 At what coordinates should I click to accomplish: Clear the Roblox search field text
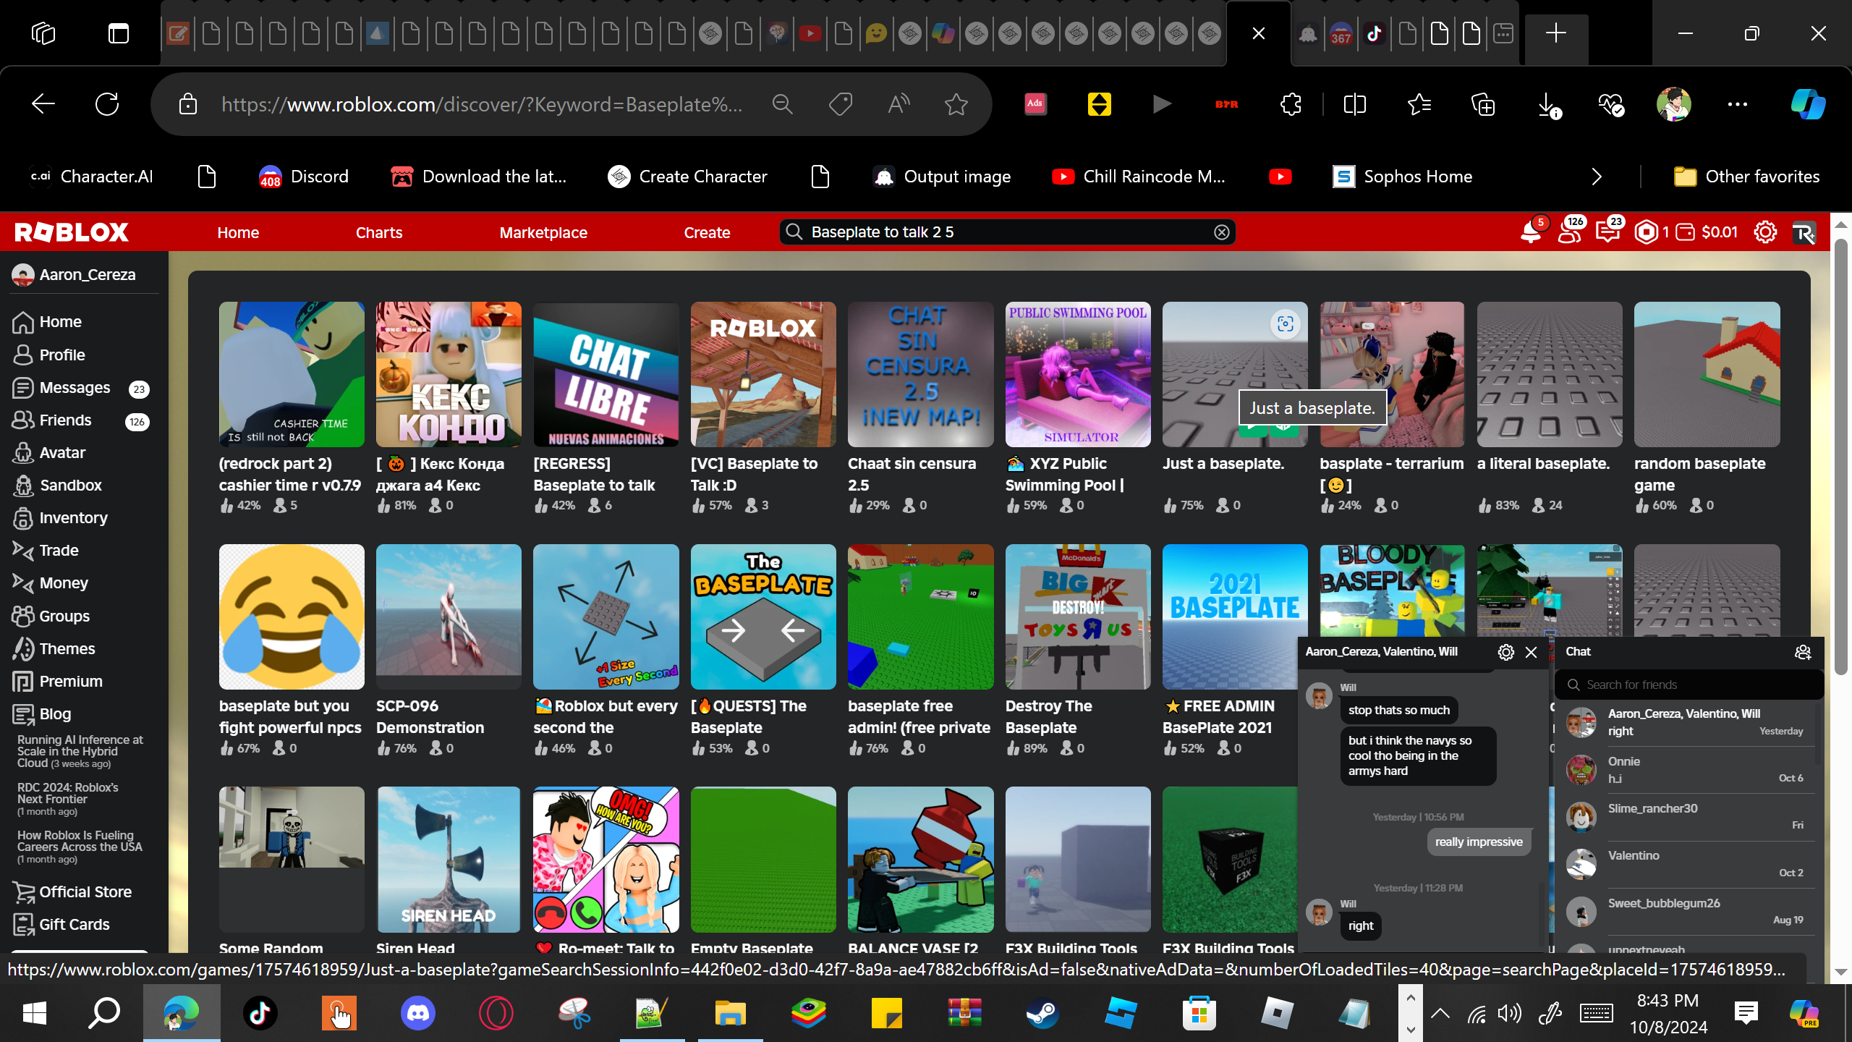pos(1221,232)
